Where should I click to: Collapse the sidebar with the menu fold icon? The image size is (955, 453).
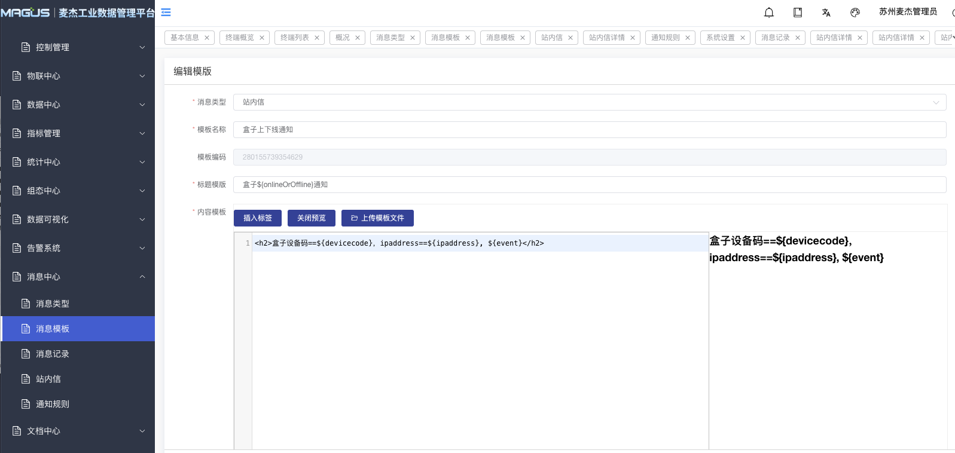click(166, 12)
